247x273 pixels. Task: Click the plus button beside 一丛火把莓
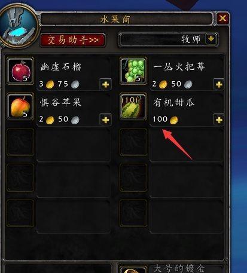tap(219, 85)
